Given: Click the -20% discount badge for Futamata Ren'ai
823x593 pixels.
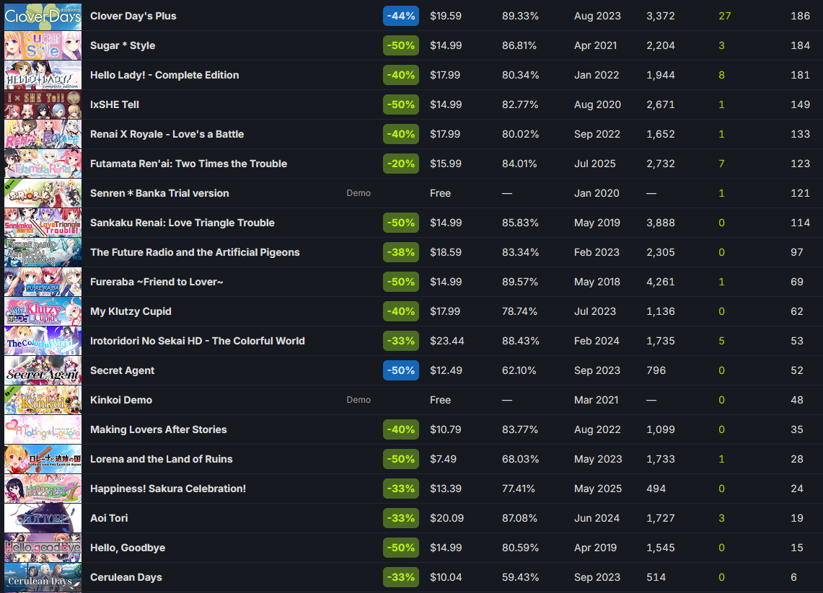Looking at the screenshot, I should [x=401, y=164].
